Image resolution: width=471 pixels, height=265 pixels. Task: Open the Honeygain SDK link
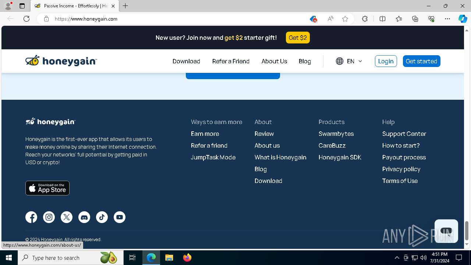[x=340, y=157]
